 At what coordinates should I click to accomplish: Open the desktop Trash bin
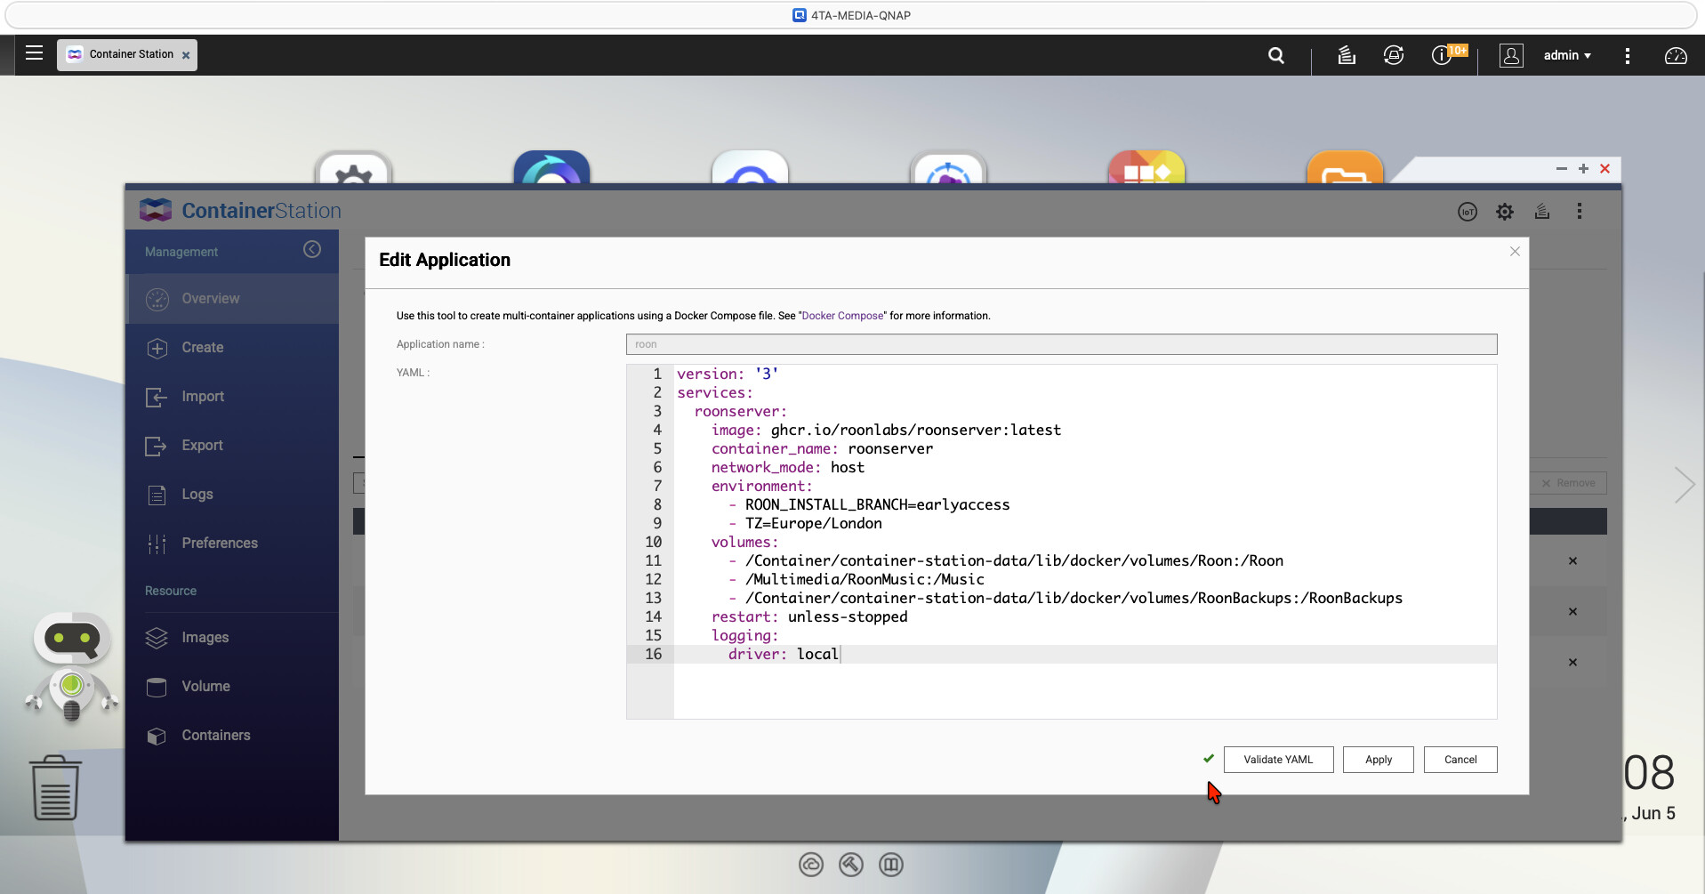[55, 787]
